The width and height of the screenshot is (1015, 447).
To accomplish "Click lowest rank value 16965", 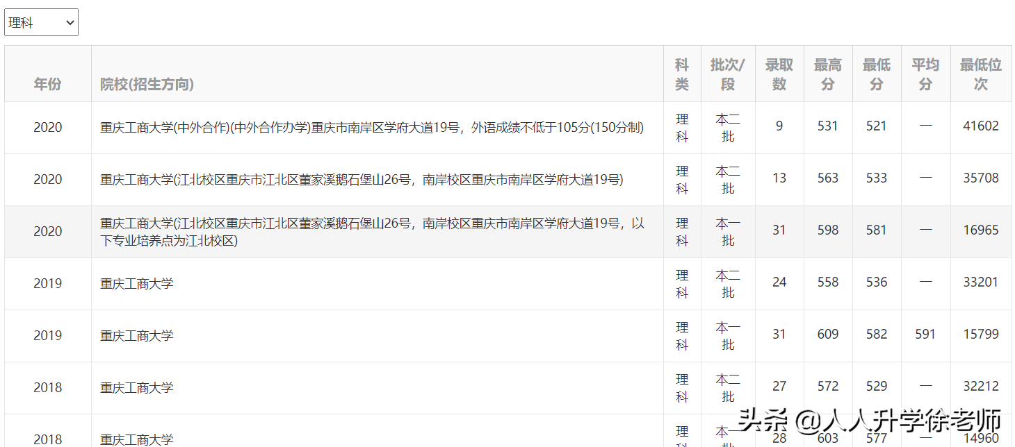I will (981, 230).
